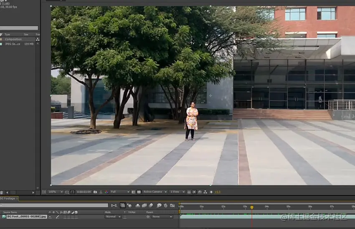Open magnification ratio dropdown 100%
Viewport: 355px width, 229px height.
pyautogui.click(x=56, y=192)
